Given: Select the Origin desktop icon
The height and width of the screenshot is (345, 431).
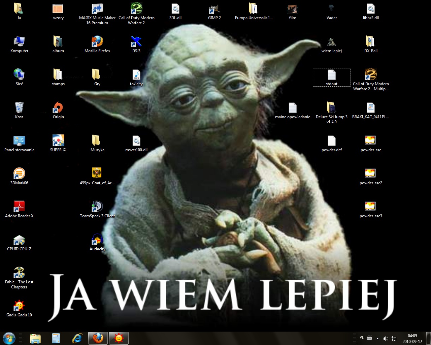Looking at the screenshot, I should (x=58, y=110).
